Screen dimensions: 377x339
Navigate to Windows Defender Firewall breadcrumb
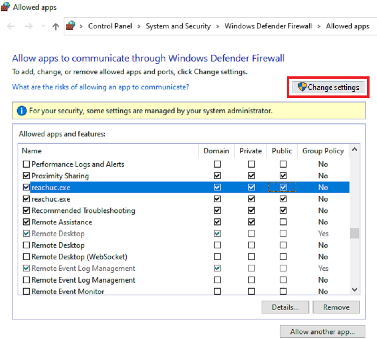pyautogui.click(x=268, y=26)
